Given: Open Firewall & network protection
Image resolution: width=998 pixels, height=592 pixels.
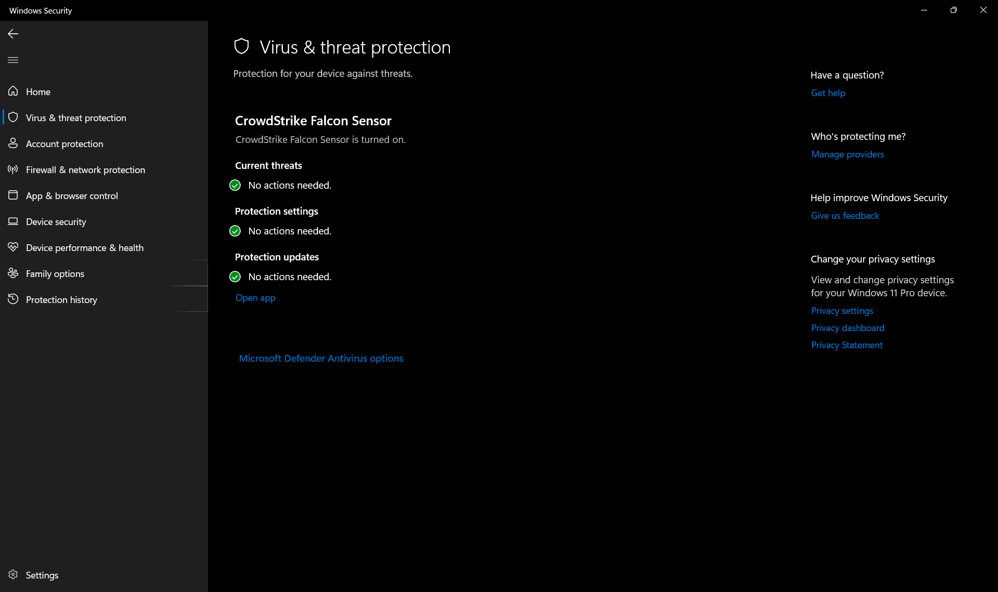Looking at the screenshot, I should (85, 169).
